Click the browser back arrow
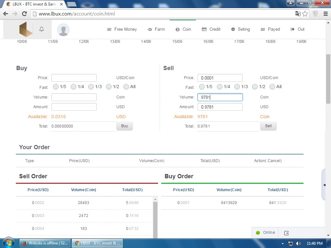This screenshot has width=331, height=248. [x=6, y=14]
